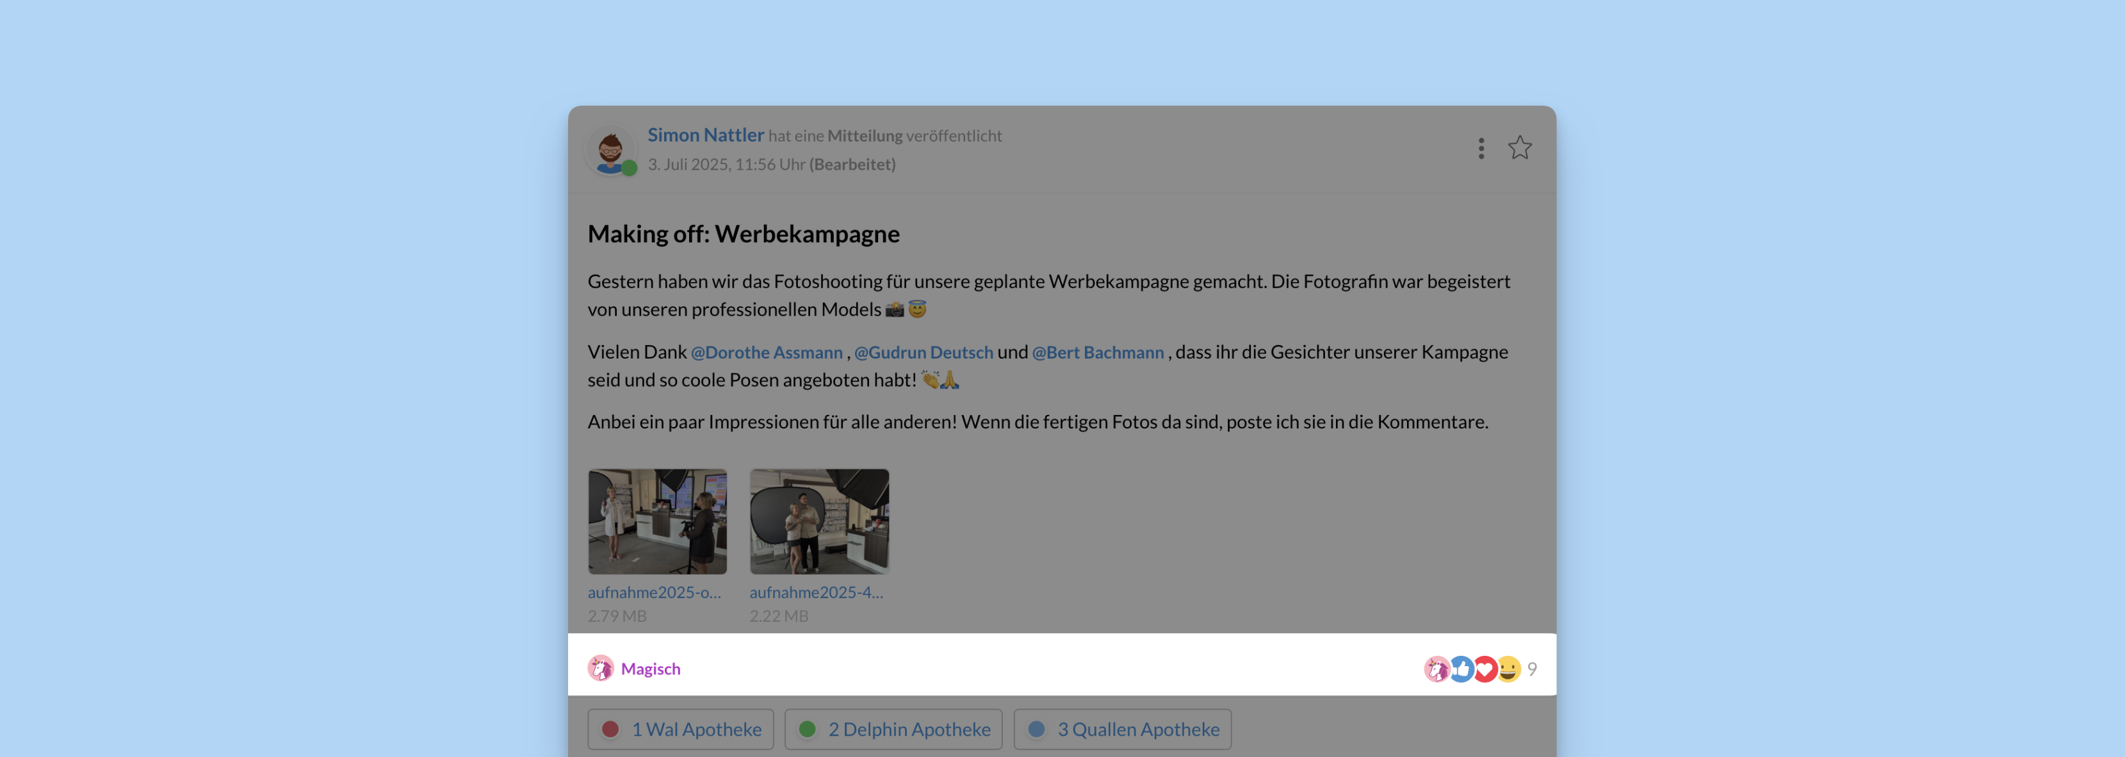
Task: Select the 2 Delphin Apotheke tag
Action: (893, 729)
